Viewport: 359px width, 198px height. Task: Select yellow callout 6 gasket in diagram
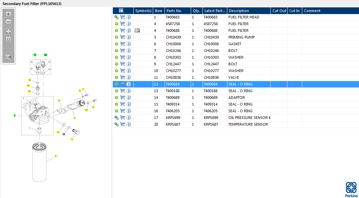(x=59, y=101)
